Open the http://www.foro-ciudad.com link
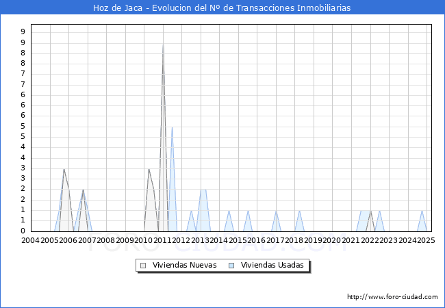Viewport: 445px width, 308px height. [x=392, y=296]
